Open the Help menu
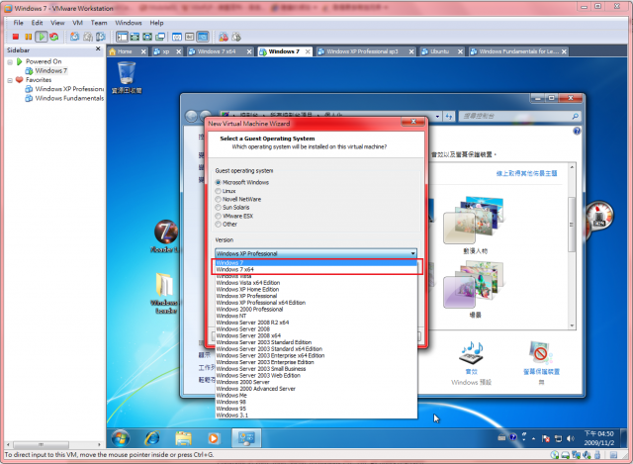633x464 pixels. click(x=156, y=23)
